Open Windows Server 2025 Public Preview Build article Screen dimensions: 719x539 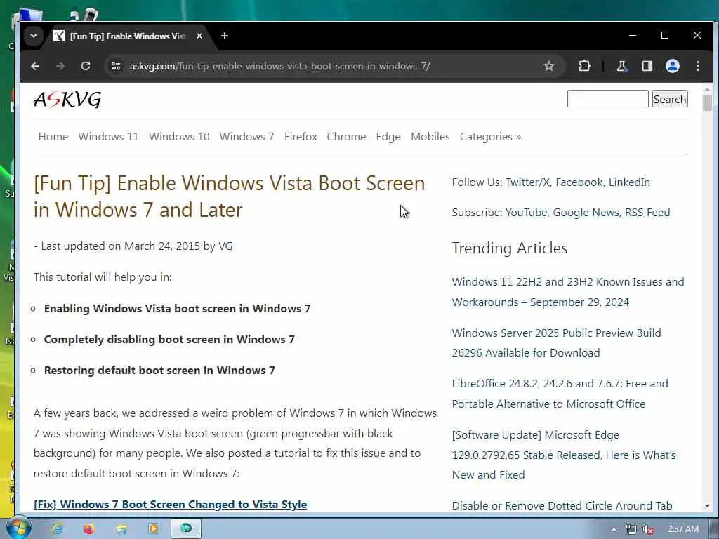(x=556, y=342)
